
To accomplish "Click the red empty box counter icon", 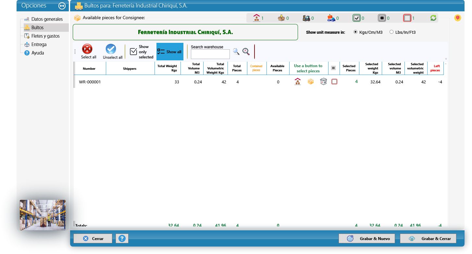I will pos(407,18).
